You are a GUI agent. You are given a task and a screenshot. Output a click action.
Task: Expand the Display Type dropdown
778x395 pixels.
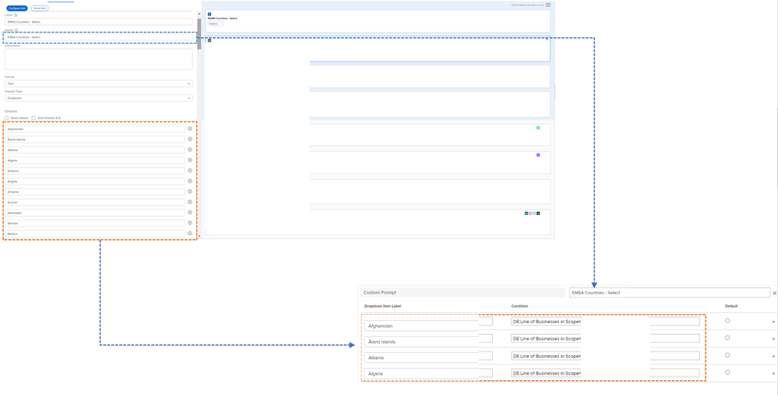click(98, 98)
